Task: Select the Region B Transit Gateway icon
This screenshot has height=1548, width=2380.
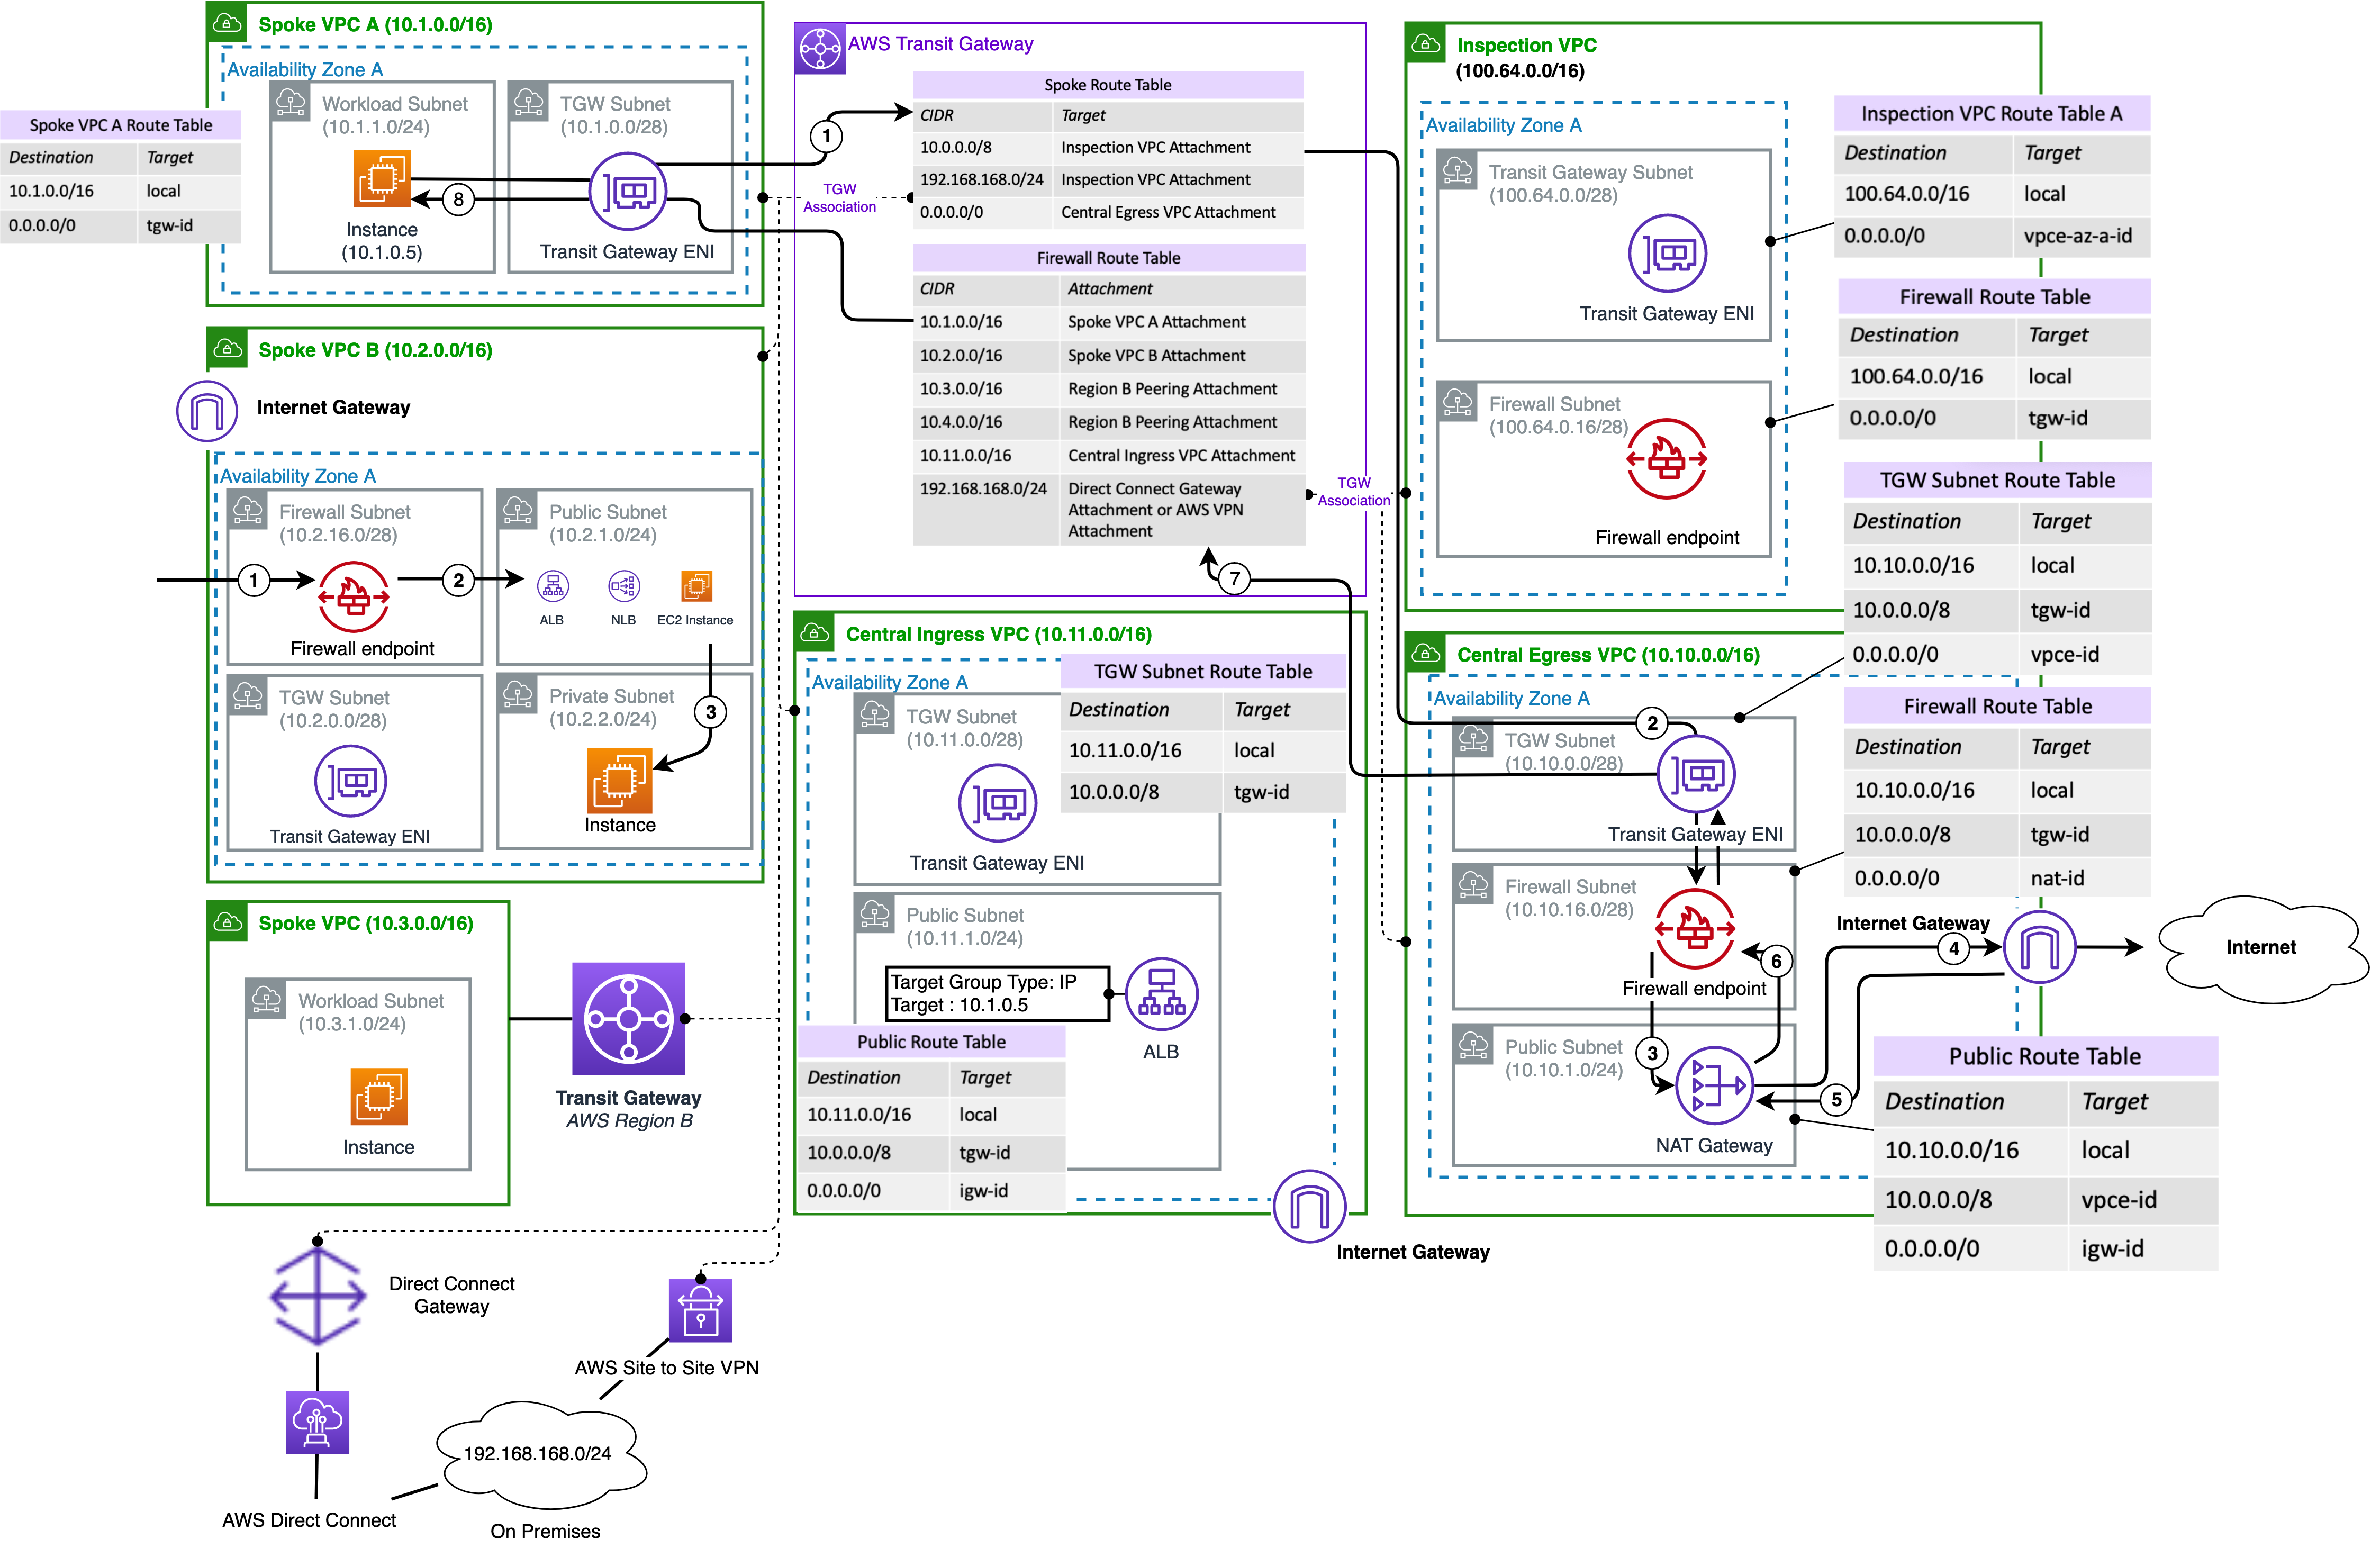Action: pos(628,1019)
